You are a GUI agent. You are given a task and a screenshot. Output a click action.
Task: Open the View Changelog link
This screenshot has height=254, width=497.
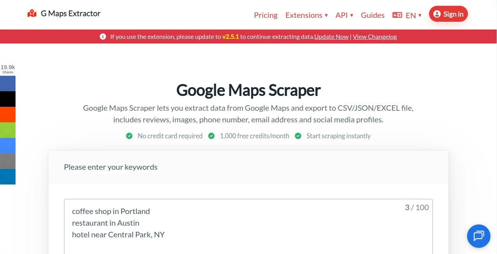coord(375,37)
